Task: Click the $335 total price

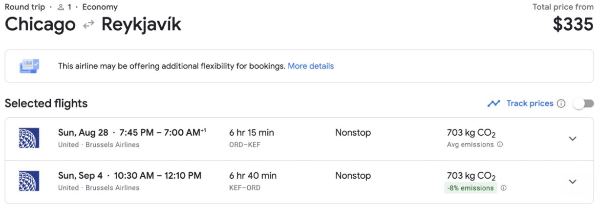Action: tap(573, 24)
